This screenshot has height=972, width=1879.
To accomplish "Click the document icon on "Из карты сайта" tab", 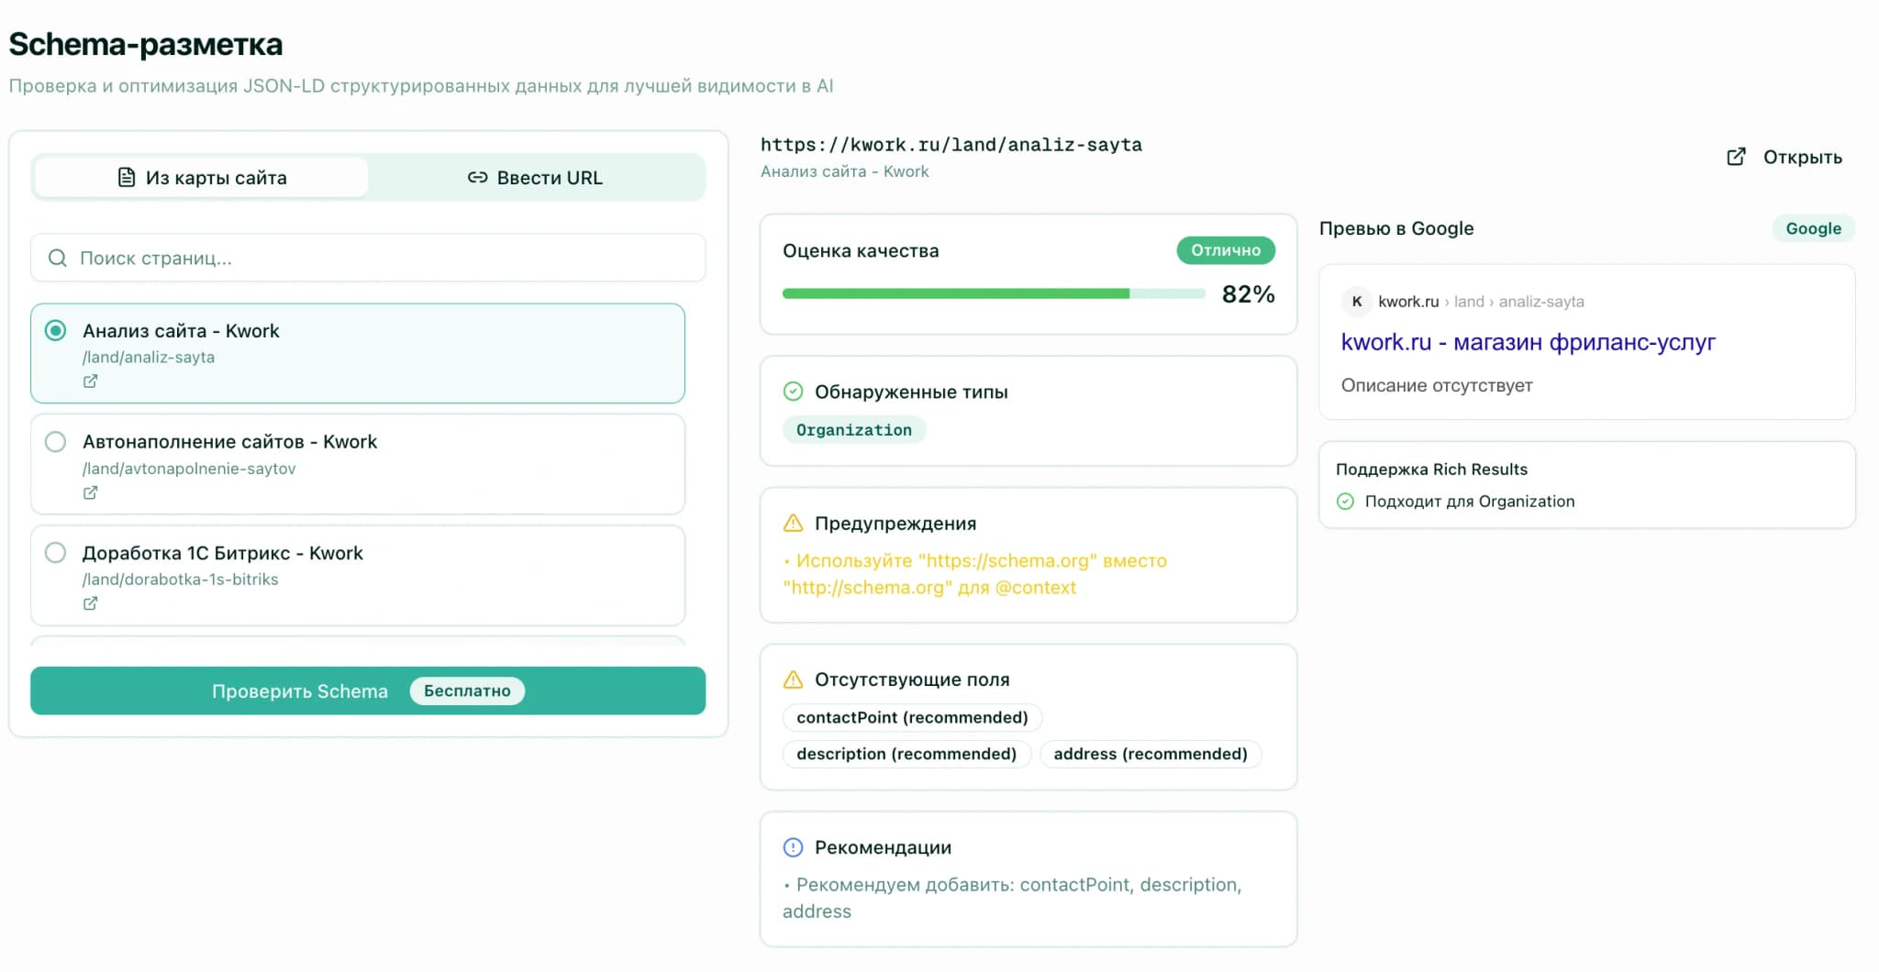I will pos(125,177).
